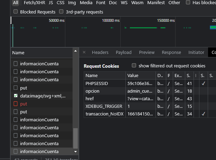Click the opcion cookie name
This screenshot has width=216, height=160.
coord(92,91)
